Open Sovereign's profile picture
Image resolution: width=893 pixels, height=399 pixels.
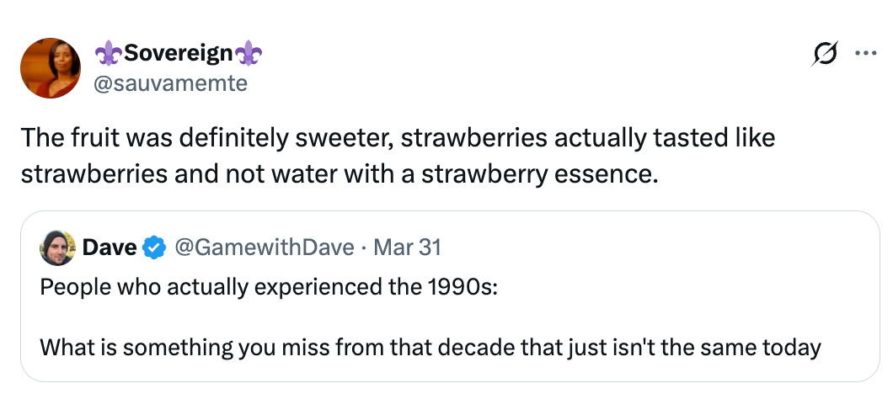click(50, 67)
